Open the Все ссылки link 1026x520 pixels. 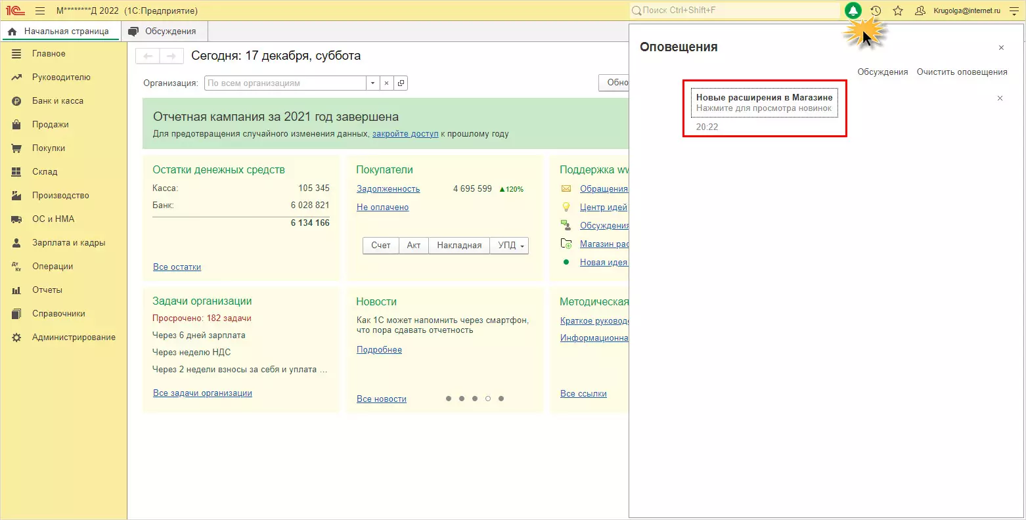583,394
